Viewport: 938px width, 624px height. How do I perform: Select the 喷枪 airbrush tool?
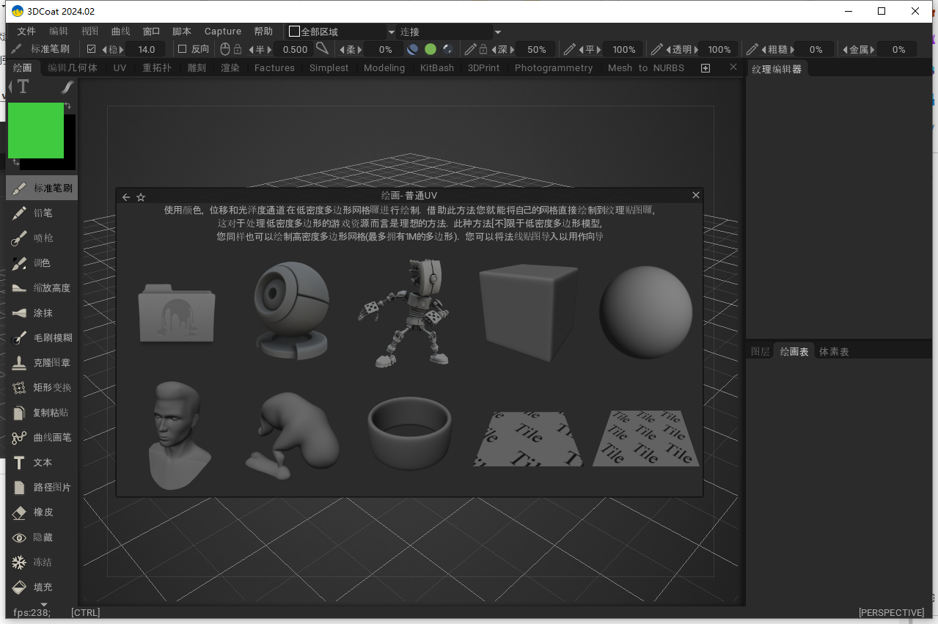[42, 238]
